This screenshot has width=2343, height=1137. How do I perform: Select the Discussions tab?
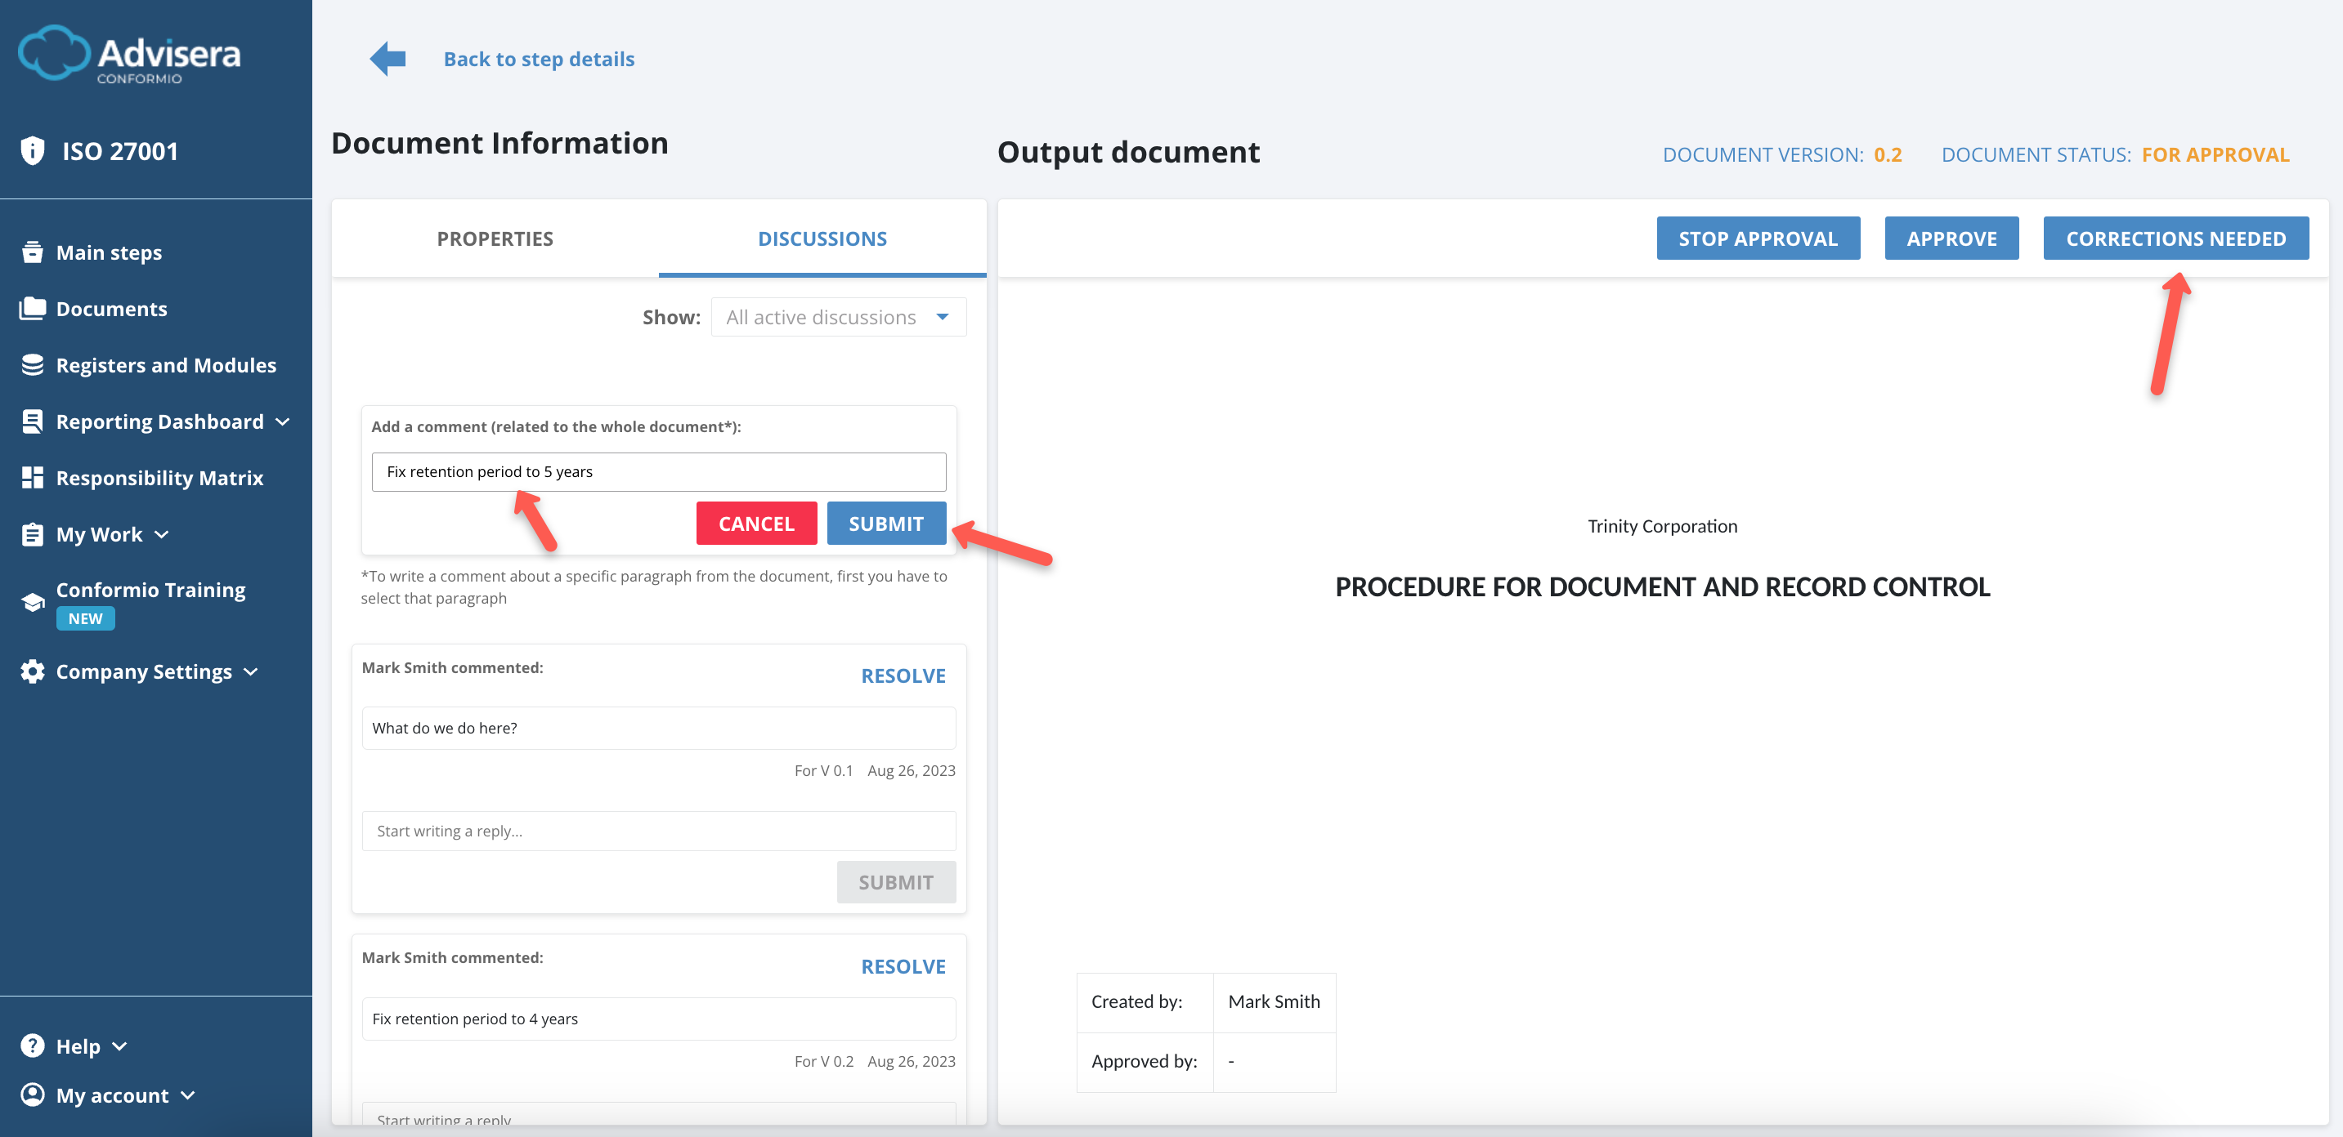pyautogui.click(x=822, y=239)
